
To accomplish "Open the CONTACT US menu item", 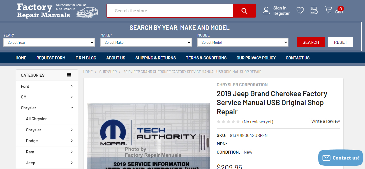I will [x=298, y=58].
